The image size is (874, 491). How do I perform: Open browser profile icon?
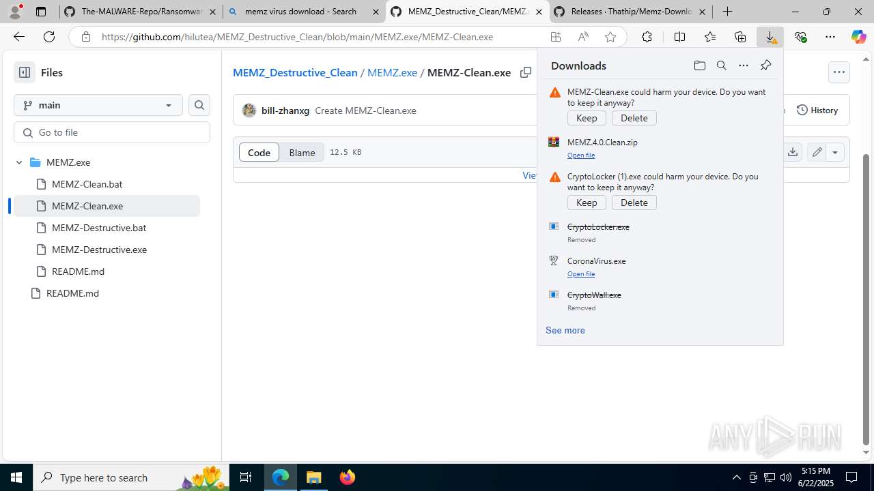click(x=15, y=12)
